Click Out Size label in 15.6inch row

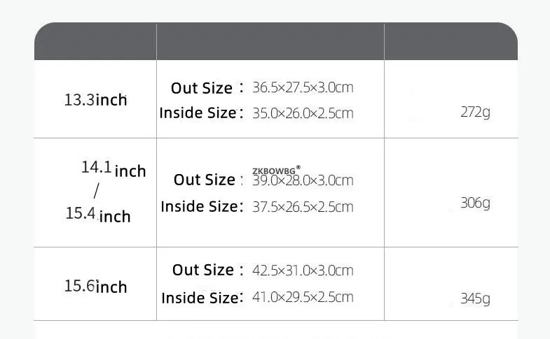203,271
